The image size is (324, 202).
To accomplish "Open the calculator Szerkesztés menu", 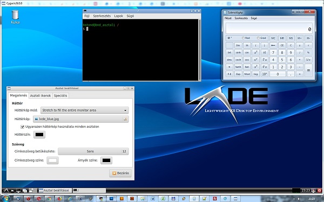I will 241,18.
